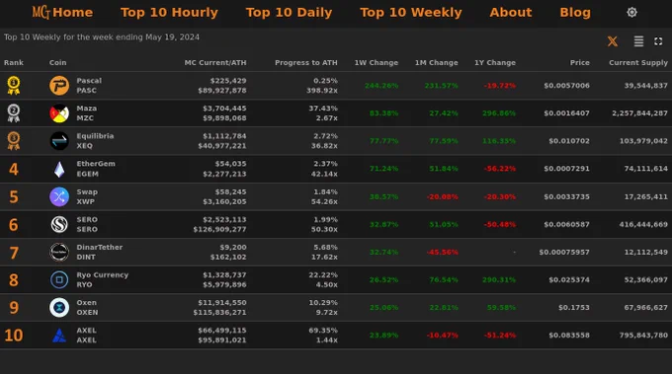Click DinarTether's -45.56% 1M change value
The image size is (672, 374).
pos(443,252)
